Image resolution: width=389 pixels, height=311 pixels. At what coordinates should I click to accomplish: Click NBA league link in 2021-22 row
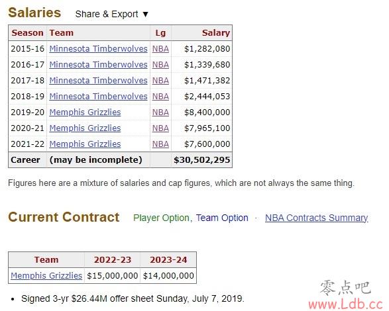160,144
